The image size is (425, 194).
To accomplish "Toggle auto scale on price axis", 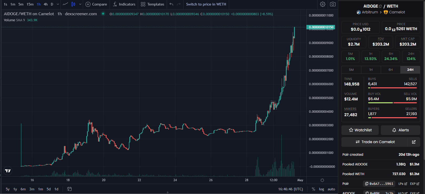I will (331, 189).
